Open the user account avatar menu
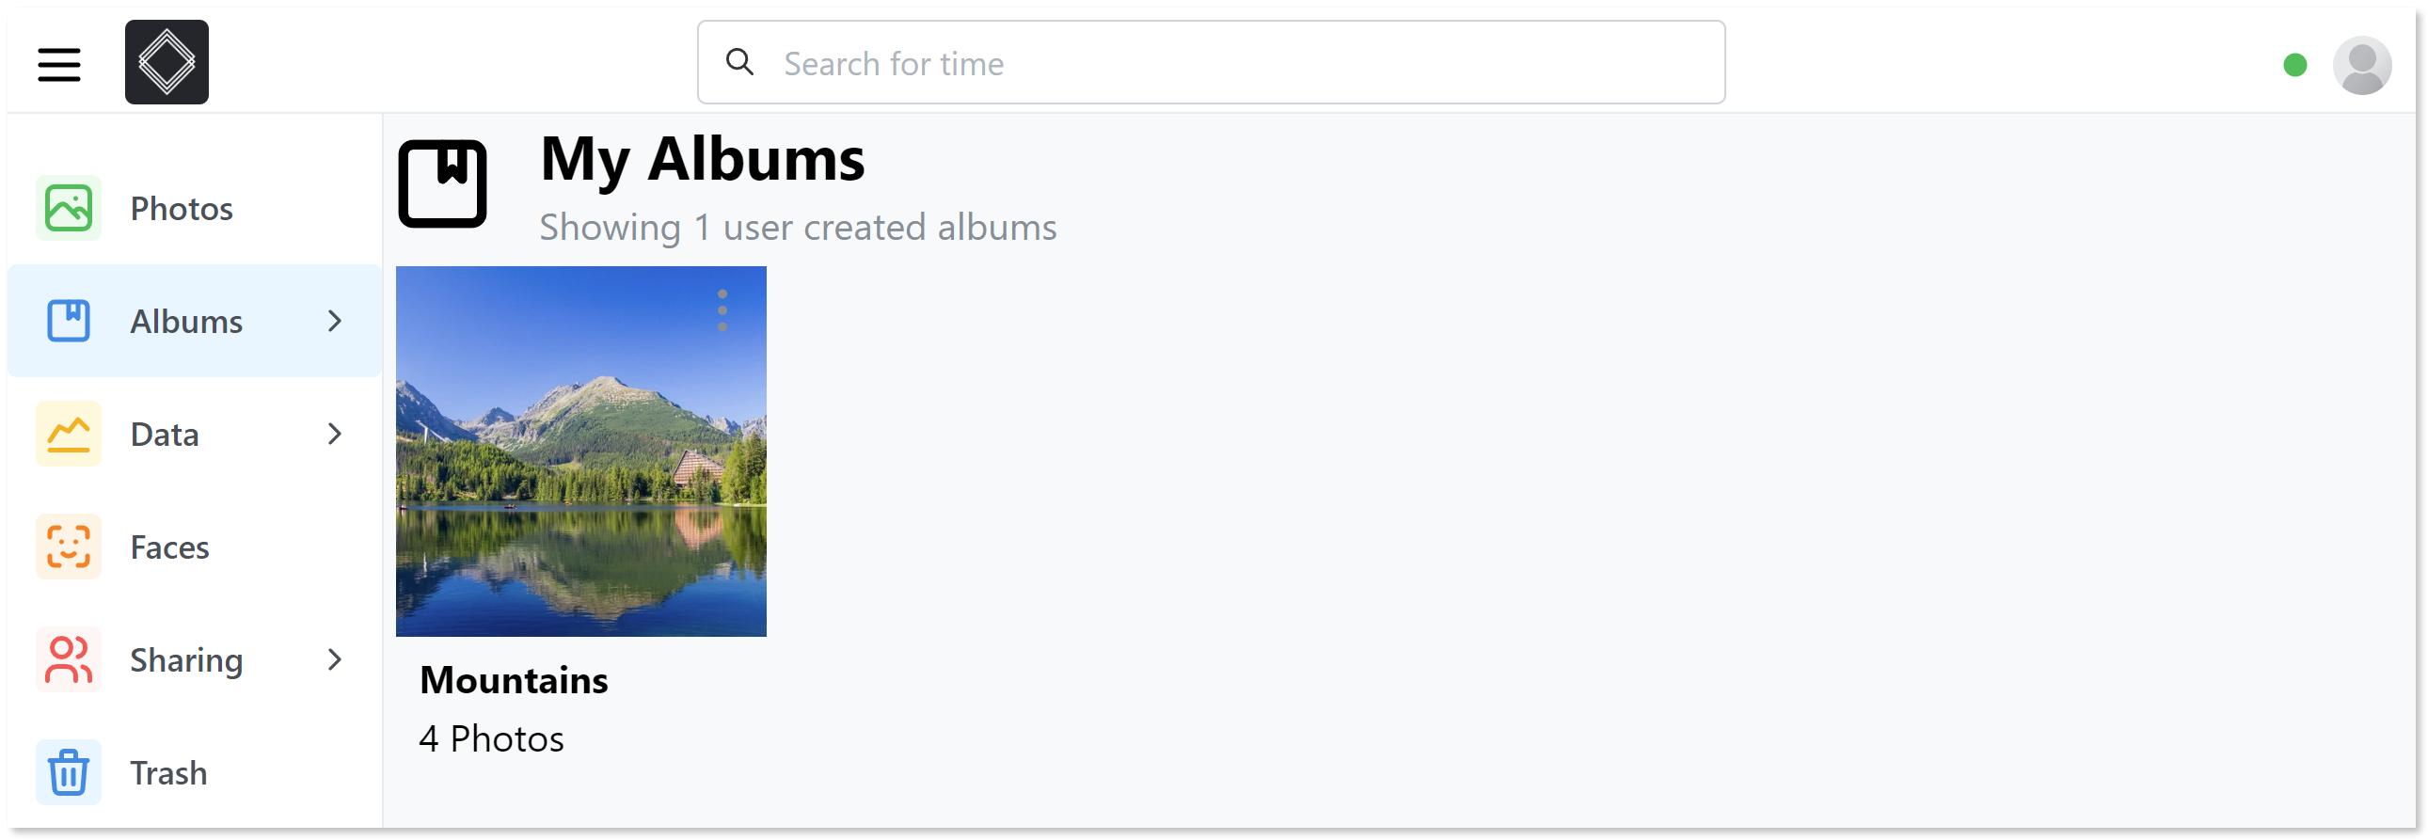Viewport: 2428px width, 840px height. [x=2364, y=64]
